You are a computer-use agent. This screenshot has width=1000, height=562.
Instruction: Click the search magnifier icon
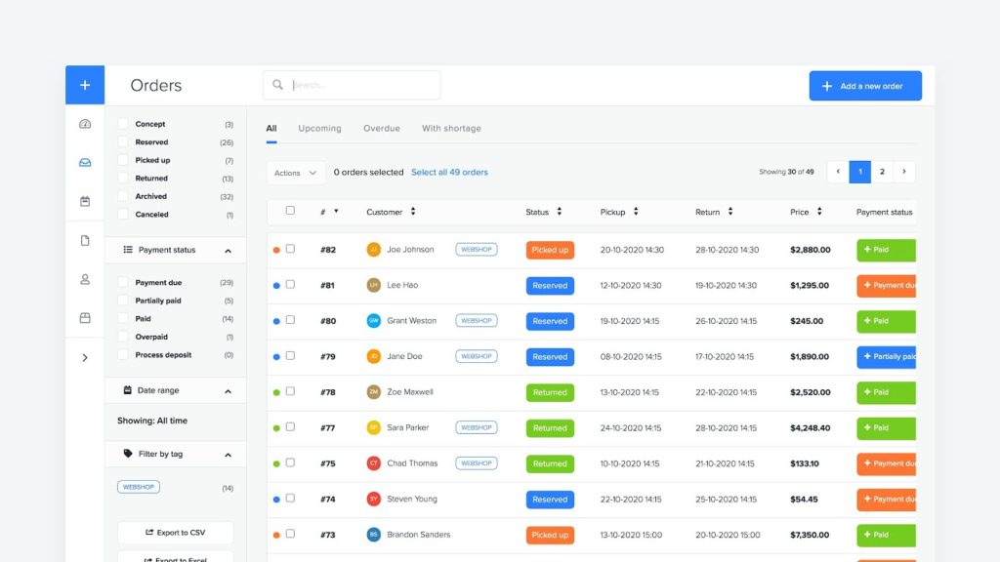(277, 85)
